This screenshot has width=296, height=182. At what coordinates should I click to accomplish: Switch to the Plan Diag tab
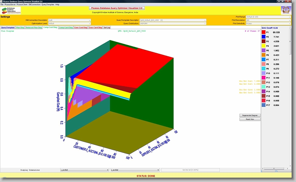tap(20, 28)
